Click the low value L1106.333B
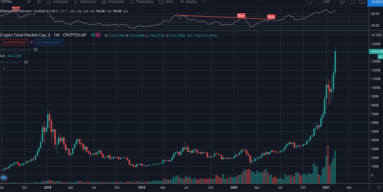383x192 pixels. point(155,35)
